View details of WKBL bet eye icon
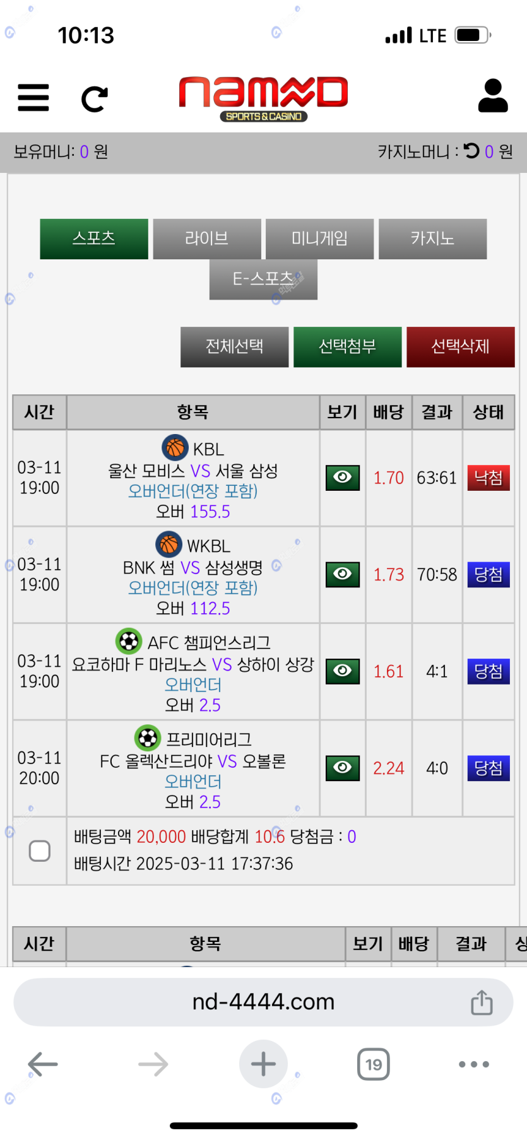 [x=343, y=574]
